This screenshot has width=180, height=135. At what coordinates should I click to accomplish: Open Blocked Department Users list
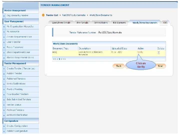(x=20, y=57)
